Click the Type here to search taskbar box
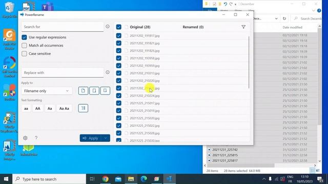 49,179
